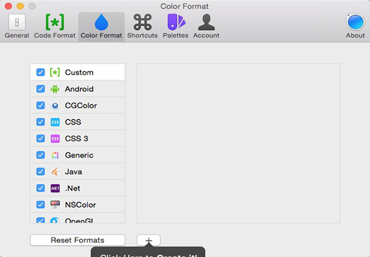The height and width of the screenshot is (257, 370).
Task: Uncheck the Android format checkbox
Action: click(x=41, y=89)
